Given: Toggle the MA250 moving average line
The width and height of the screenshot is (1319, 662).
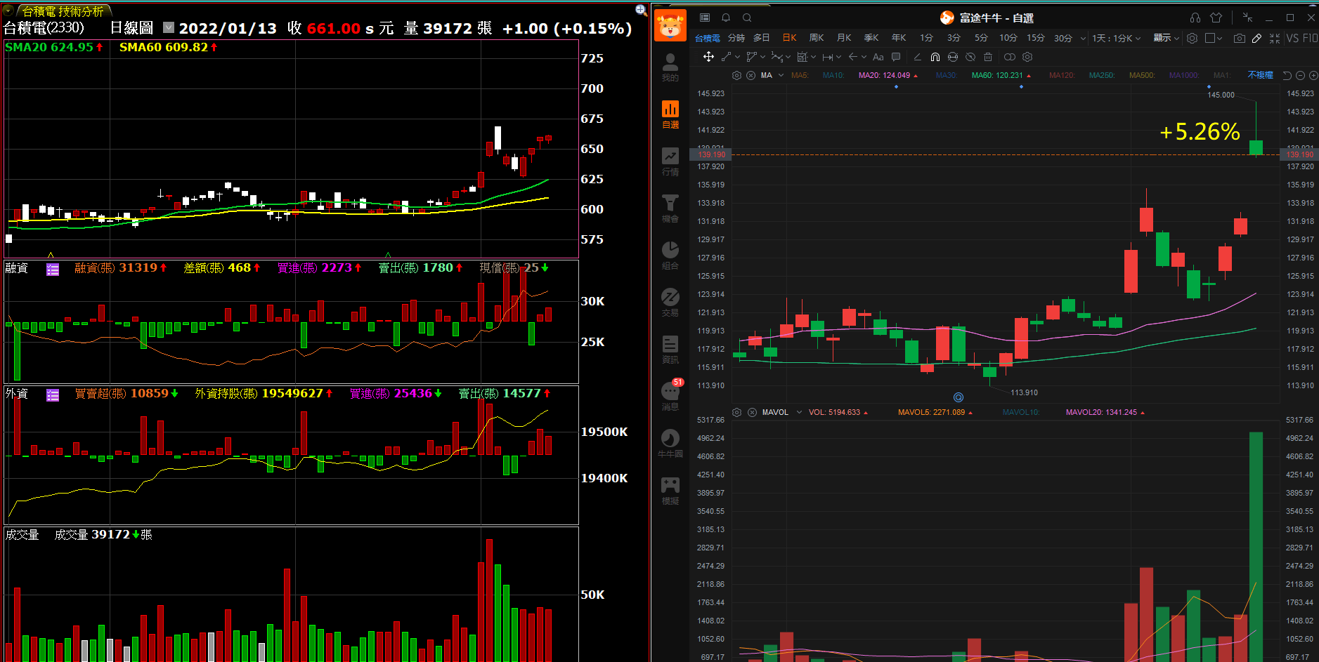Looking at the screenshot, I should pyautogui.click(x=1102, y=75).
